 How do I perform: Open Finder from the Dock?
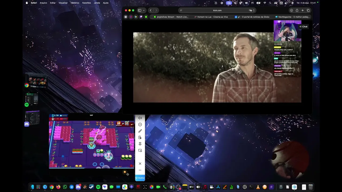32,187
